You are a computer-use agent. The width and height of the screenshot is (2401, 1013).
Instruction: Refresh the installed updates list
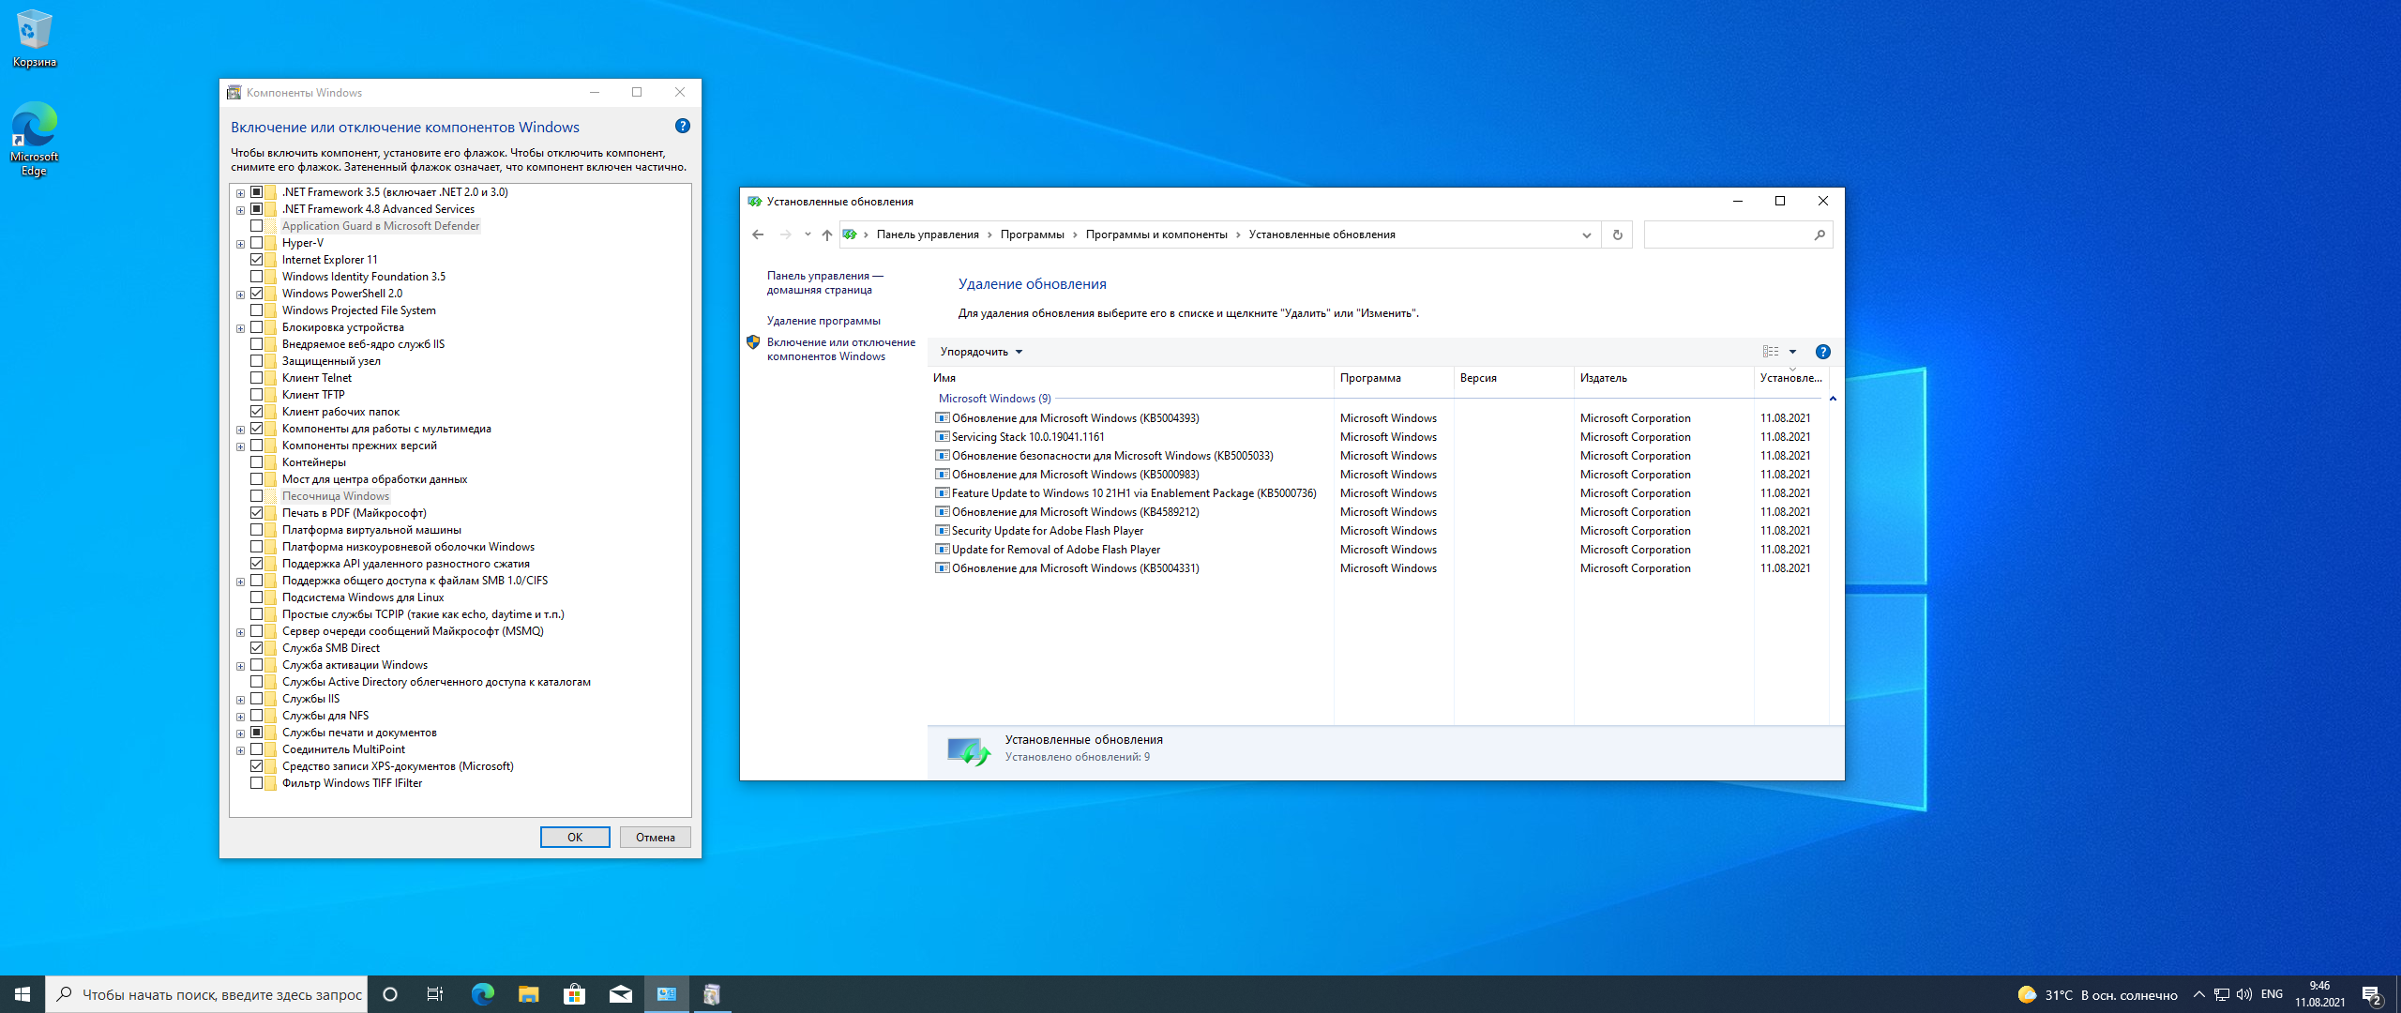coord(1618,234)
